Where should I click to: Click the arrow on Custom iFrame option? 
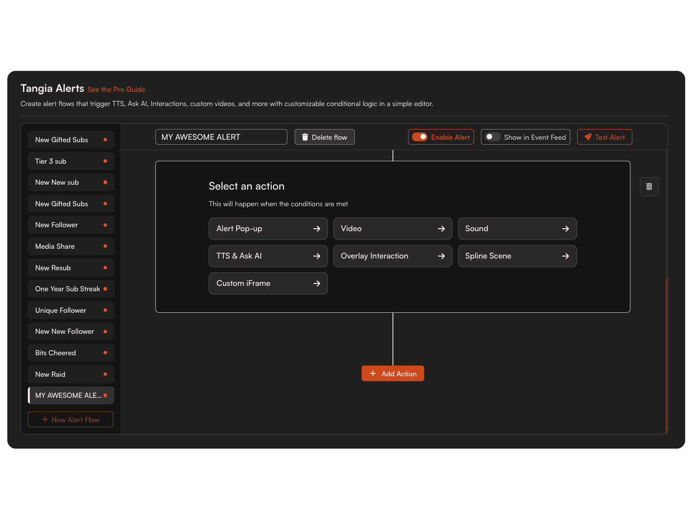point(317,283)
